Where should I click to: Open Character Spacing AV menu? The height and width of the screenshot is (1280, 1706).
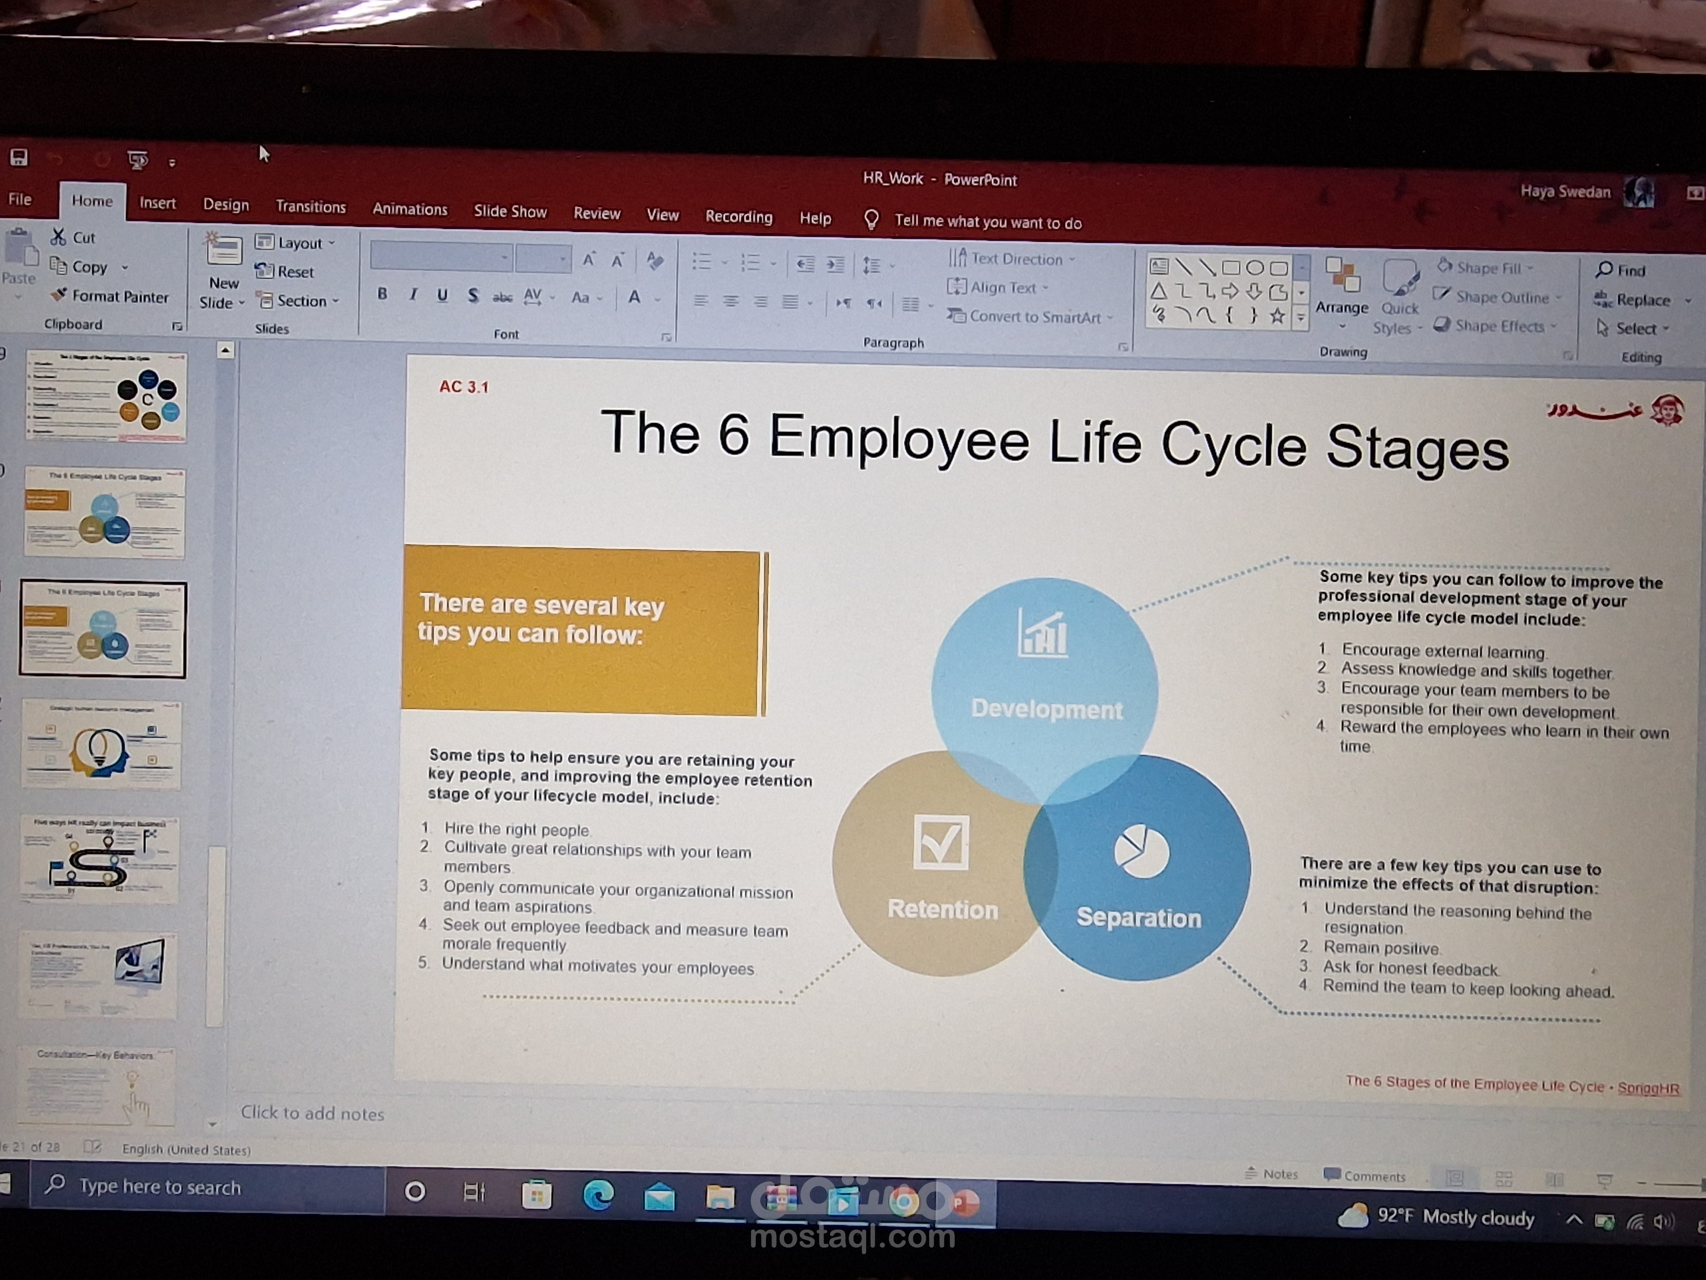tap(538, 297)
